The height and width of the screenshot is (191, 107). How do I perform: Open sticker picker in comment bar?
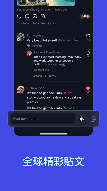(x=94, y=119)
